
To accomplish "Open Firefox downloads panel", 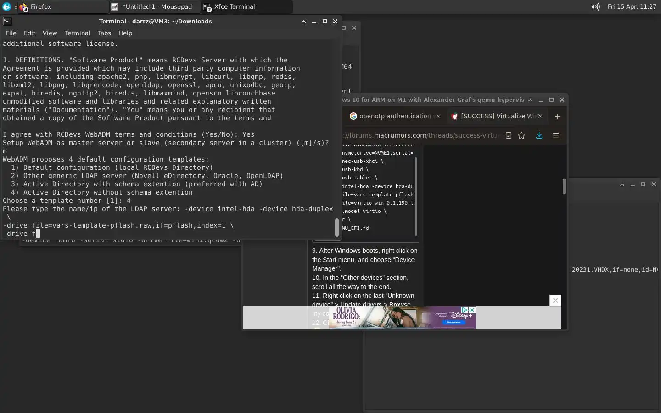I will [539, 135].
